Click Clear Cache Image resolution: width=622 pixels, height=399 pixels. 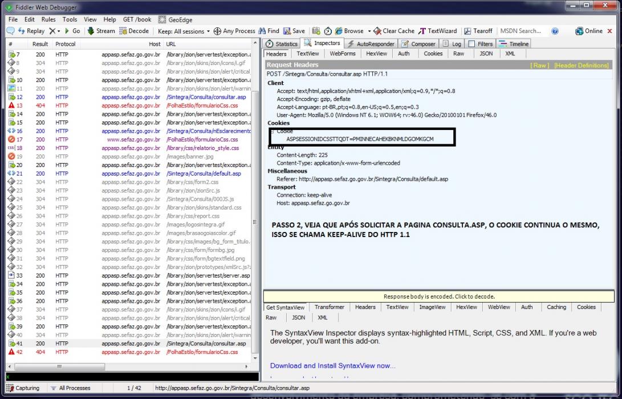point(394,31)
